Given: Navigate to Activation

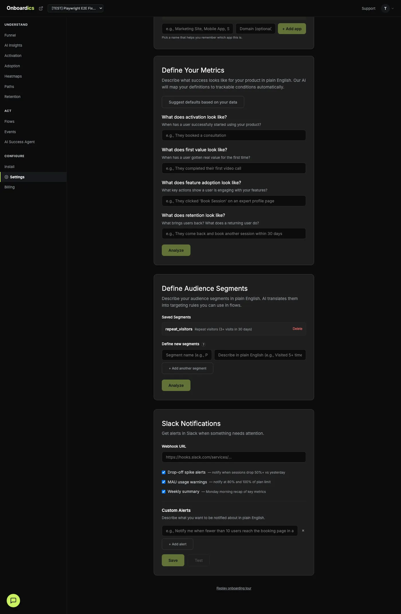Looking at the screenshot, I should click(13, 56).
